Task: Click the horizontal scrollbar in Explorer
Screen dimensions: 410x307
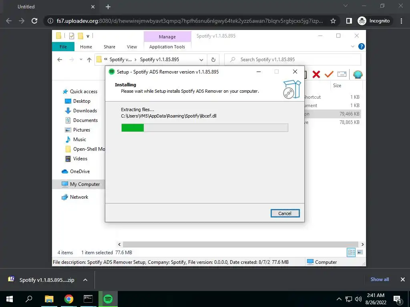Action: [240, 244]
